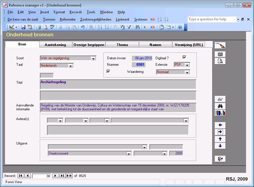
Task: Open the Soort dropdown list
Action: (94, 58)
